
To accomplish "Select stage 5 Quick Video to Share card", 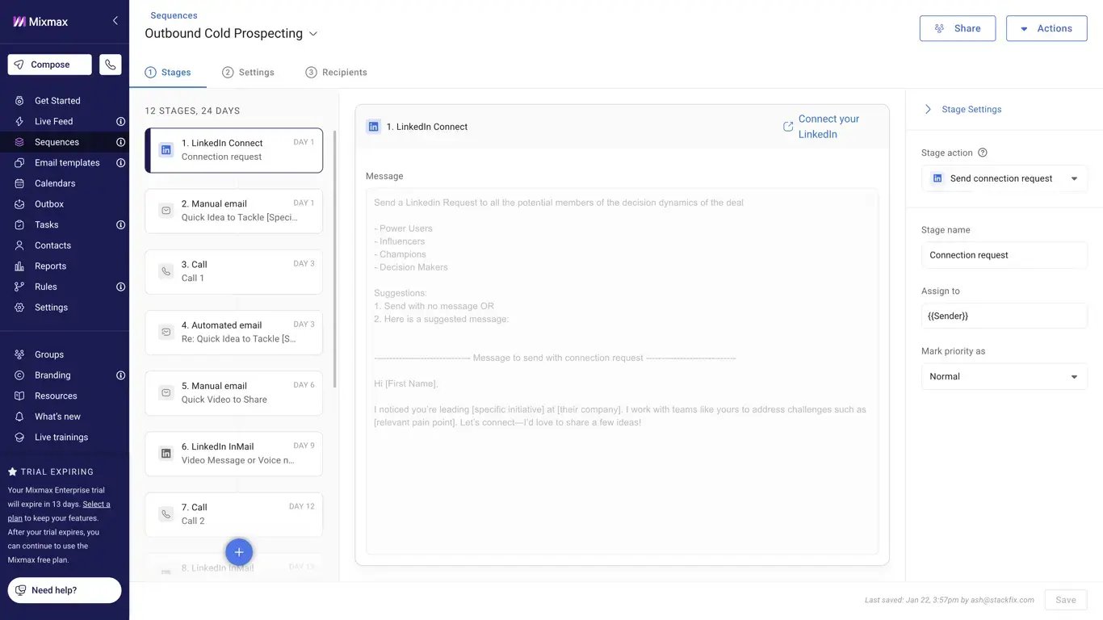I will pos(234,393).
